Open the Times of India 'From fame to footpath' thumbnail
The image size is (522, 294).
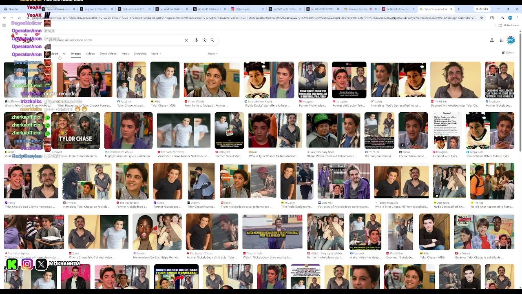pyautogui.click(x=212, y=80)
